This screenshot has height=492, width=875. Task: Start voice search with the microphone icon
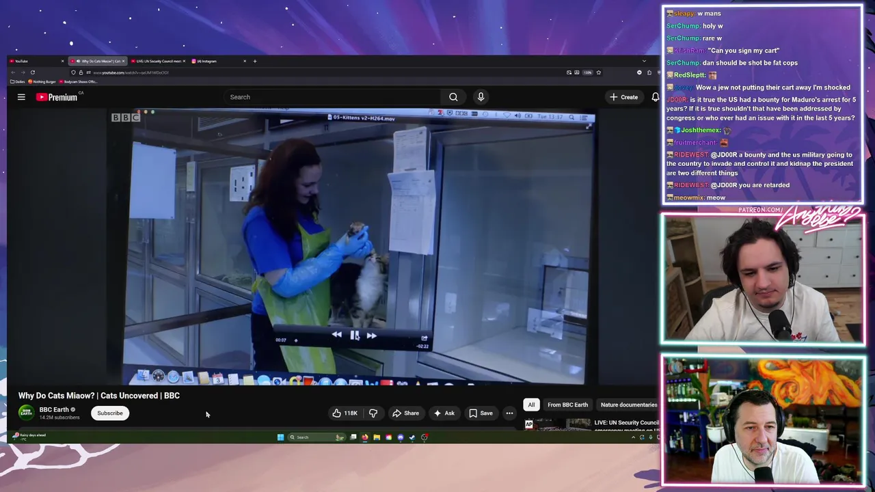click(x=481, y=97)
